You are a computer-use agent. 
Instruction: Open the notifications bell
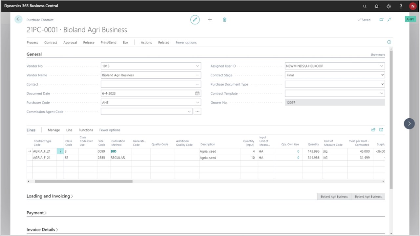tap(377, 6)
